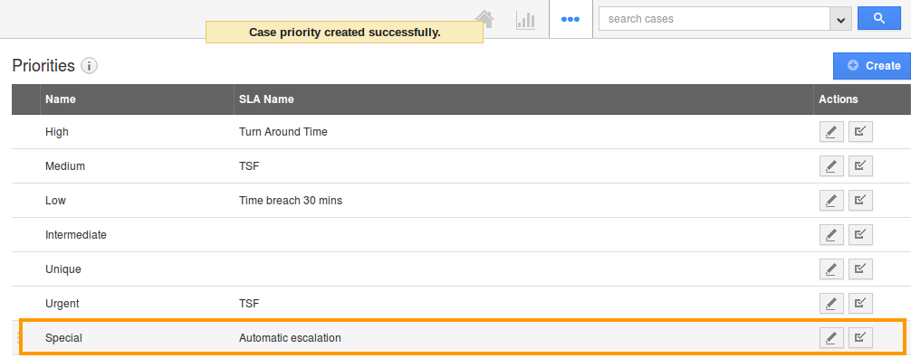
Task: Click the checkmark action icon for Intermediate
Action: click(860, 234)
